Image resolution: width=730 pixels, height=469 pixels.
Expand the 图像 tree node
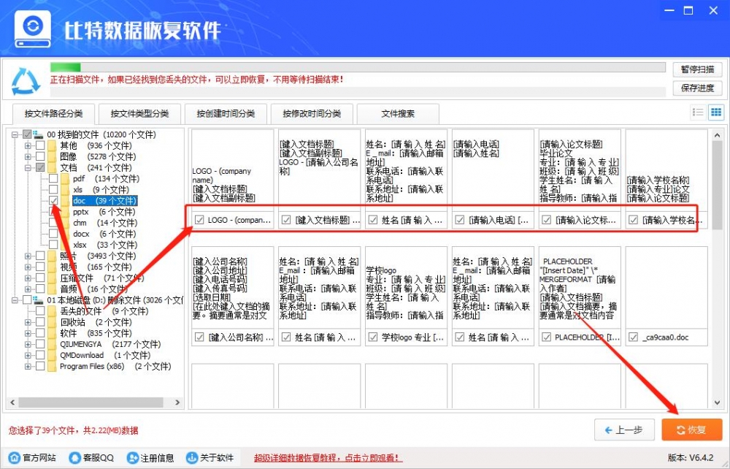pos(28,157)
